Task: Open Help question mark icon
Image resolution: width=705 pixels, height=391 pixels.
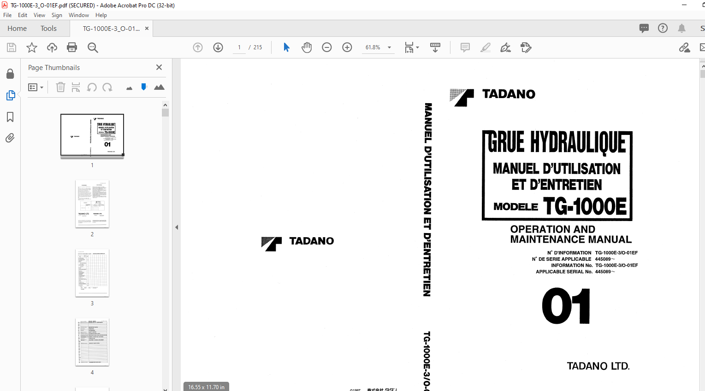Action: click(663, 29)
